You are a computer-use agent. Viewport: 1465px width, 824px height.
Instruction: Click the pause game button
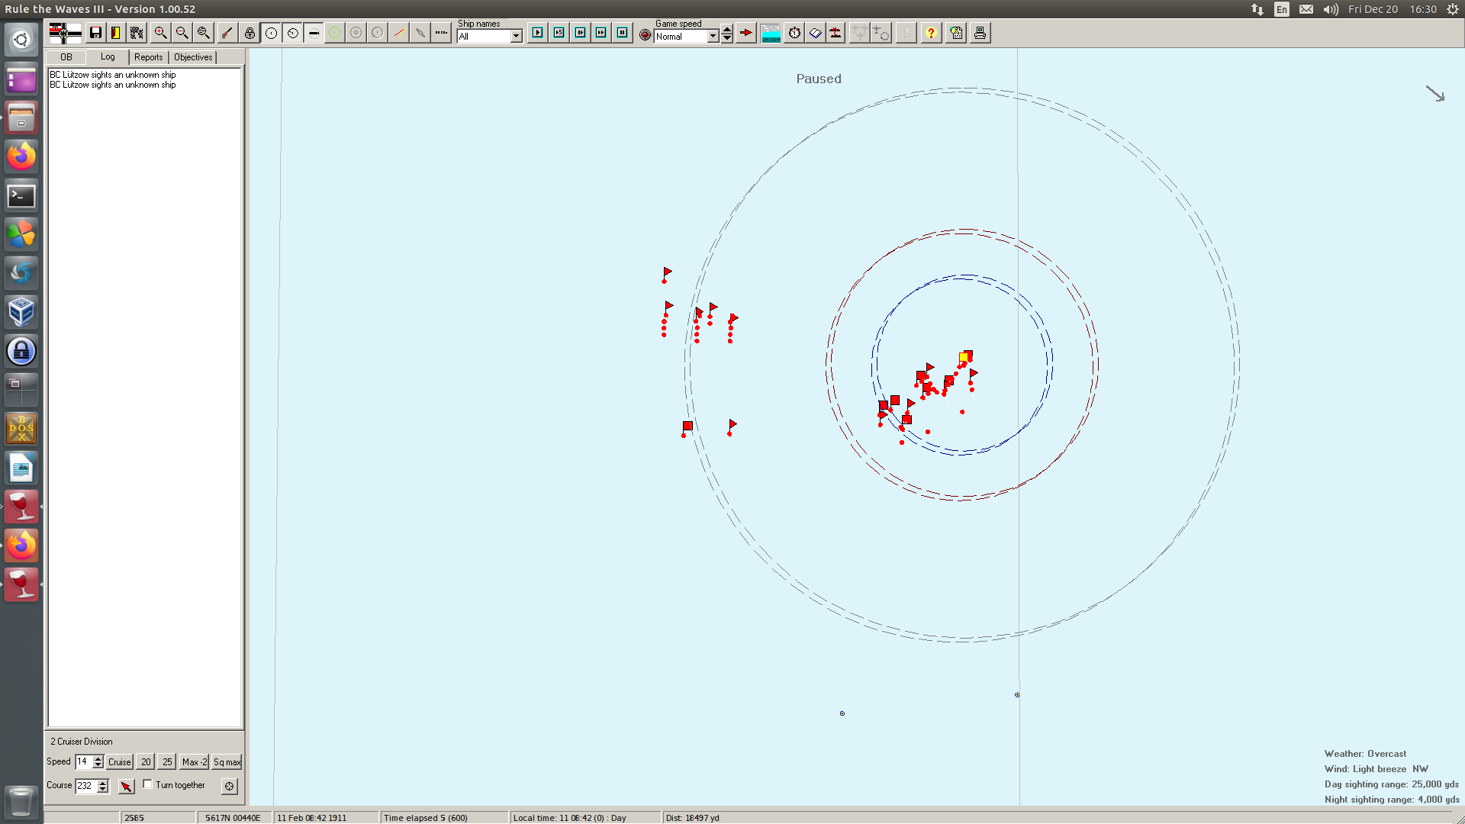(x=623, y=33)
